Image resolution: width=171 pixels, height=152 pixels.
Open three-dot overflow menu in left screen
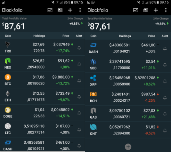click(80, 10)
